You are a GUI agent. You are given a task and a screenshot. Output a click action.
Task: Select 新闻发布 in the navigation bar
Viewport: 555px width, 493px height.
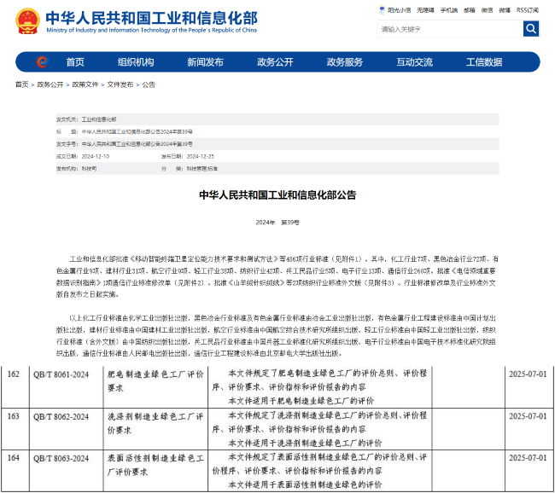(205, 61)
